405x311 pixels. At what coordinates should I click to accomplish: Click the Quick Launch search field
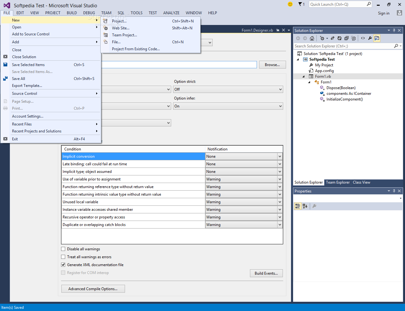(338, 4)
